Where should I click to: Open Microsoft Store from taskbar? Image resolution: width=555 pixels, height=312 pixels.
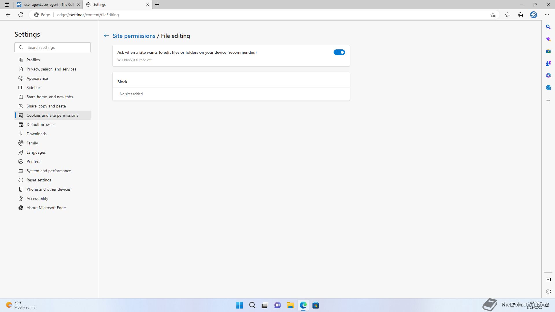pos(316,305)
